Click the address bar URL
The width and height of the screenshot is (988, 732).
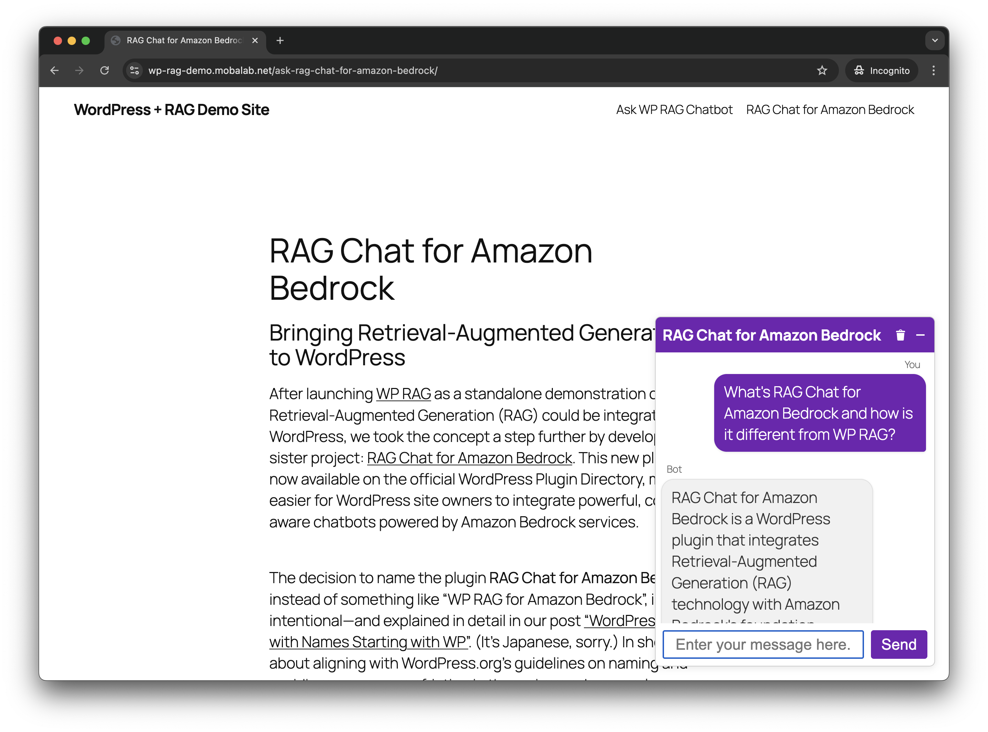293,70
